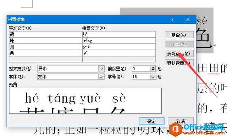Click the 偏移量 value field
The image size is (227, 139).
(x=141, y=69)
